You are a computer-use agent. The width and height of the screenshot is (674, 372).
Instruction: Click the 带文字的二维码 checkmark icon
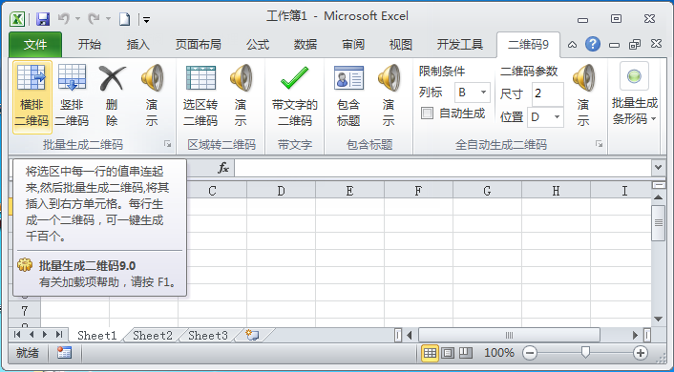coord(294,78)
